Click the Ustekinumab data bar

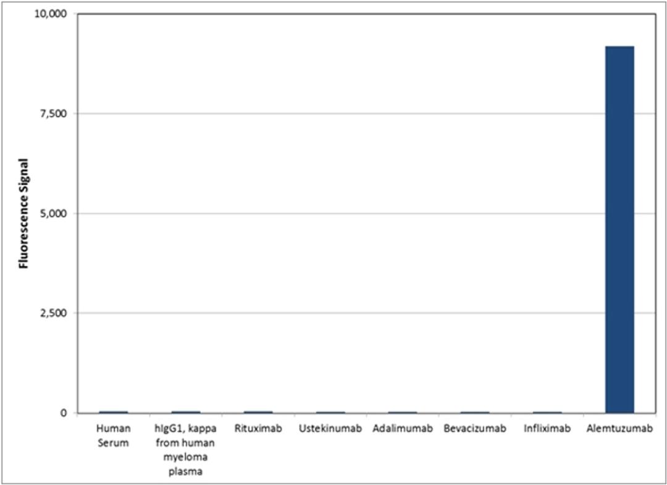tap(330, 410)
